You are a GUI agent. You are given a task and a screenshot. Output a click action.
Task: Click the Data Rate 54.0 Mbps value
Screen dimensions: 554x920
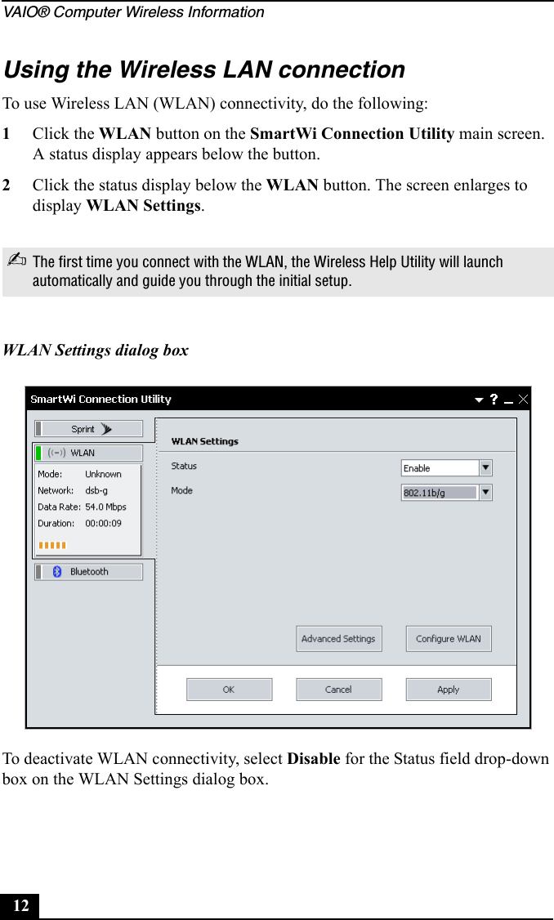(x=105, y=507)
